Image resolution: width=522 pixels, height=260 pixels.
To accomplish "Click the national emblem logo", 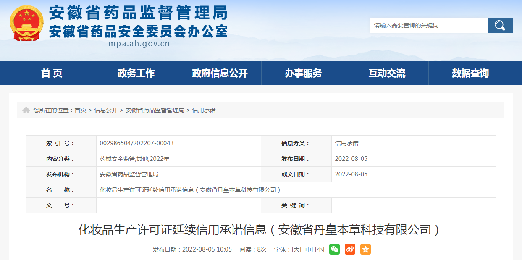I will (26, 23).
